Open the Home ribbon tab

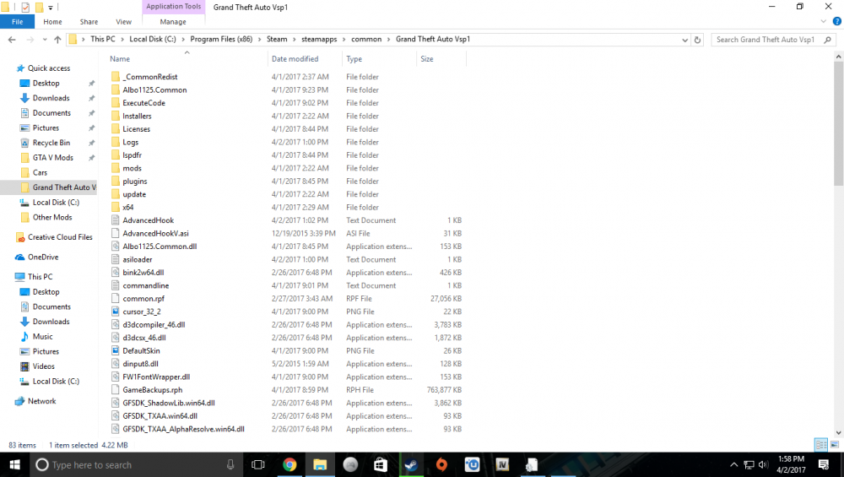tap(52, 22)
